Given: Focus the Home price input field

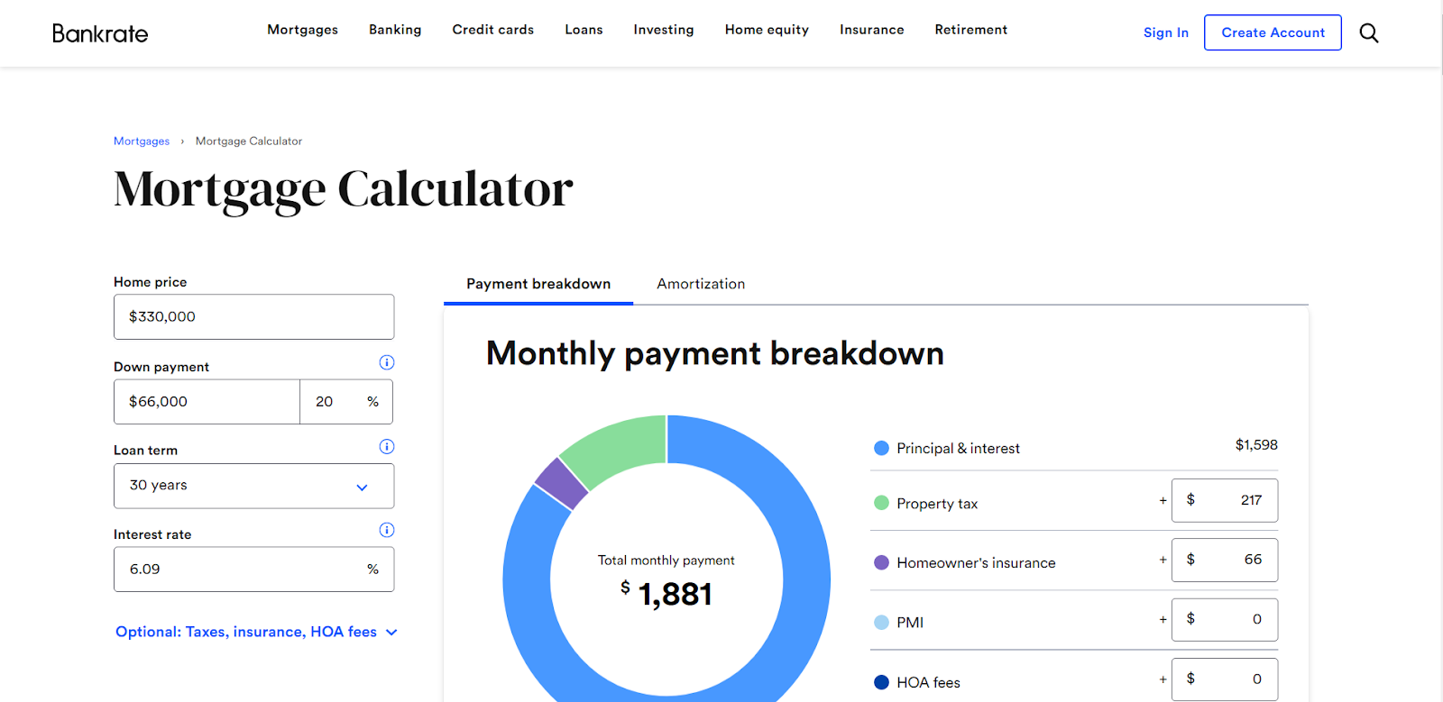Looking at the screenshot, I should [x=253, y=317].
